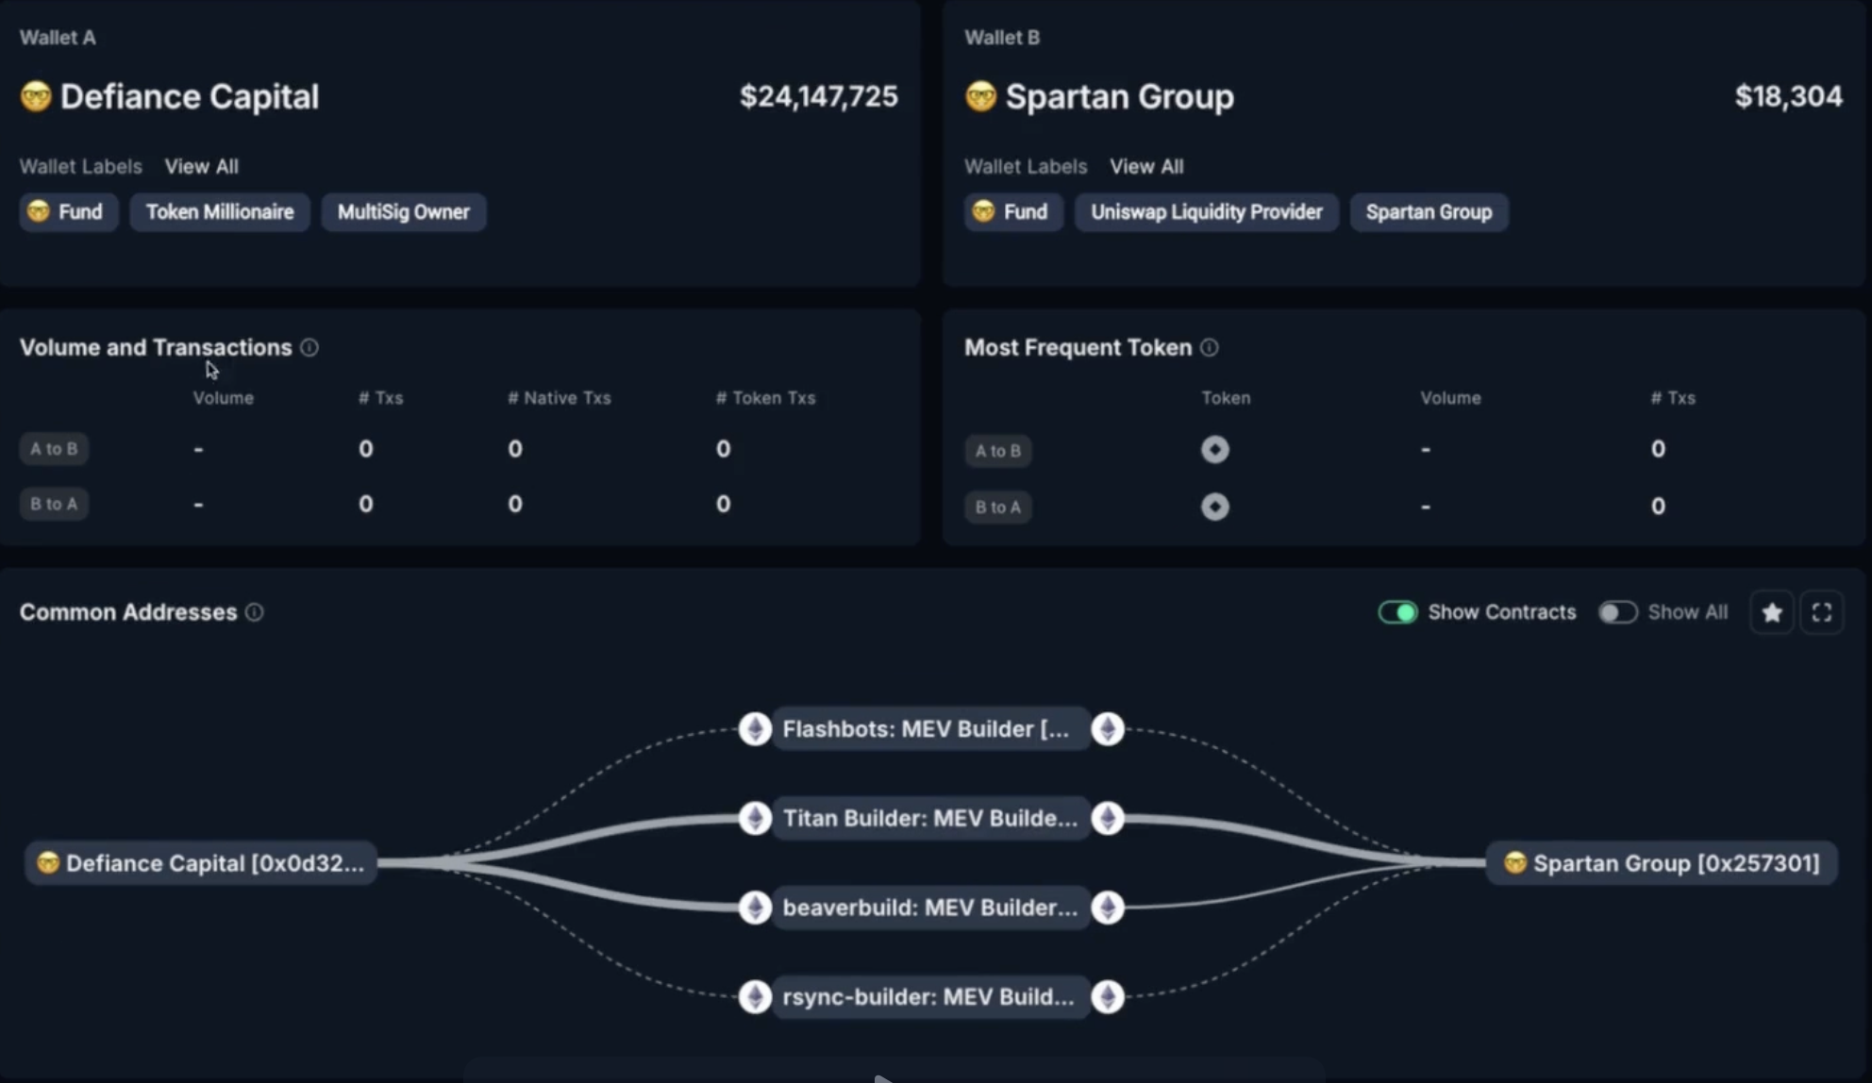Click the Flashbots: MEV Builder node
This screenshot has height=1083, width=1872.
click(930, 728)
